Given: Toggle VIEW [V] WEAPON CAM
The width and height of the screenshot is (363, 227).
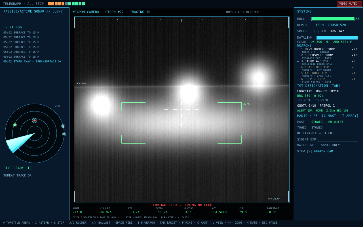Looking at the screenshot, I should point(315,152).
